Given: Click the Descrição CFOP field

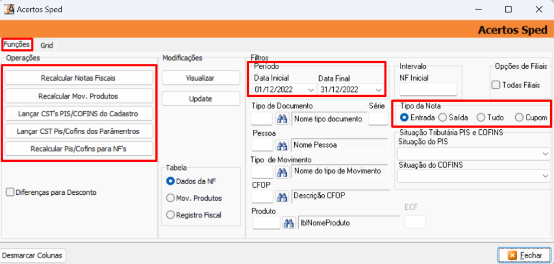Looking at the screenshot, I should tap(341, 196).
